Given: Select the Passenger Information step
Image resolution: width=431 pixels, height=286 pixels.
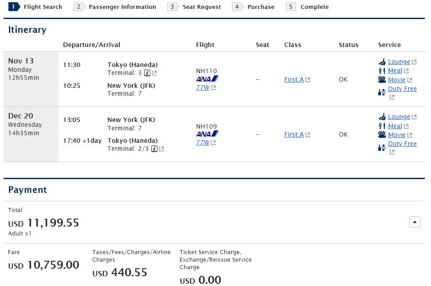Looking at the screenshot, I should click(x=115, y=7).
